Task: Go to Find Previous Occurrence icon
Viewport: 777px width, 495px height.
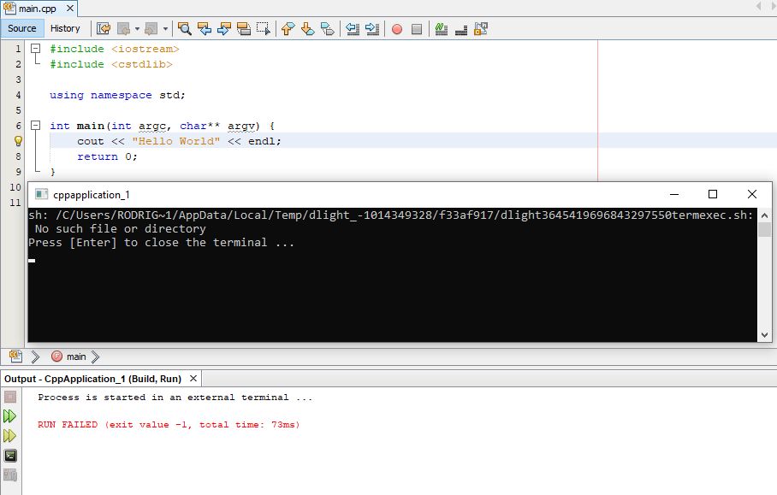Action: click(205, 29)
